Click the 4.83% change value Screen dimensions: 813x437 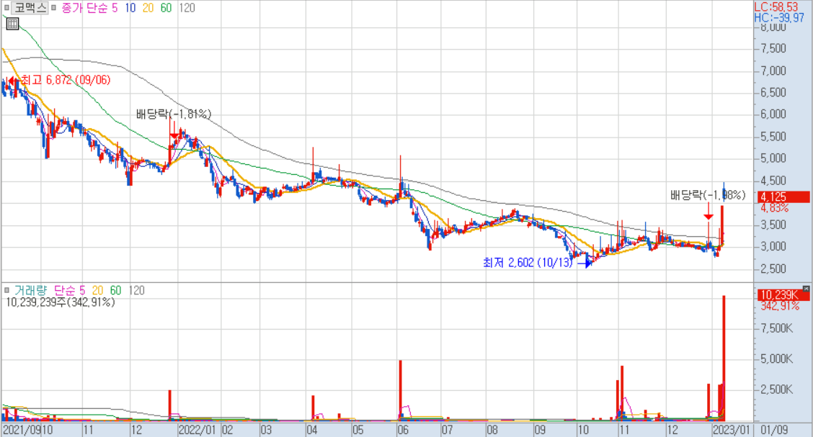(x=775, y=207)
